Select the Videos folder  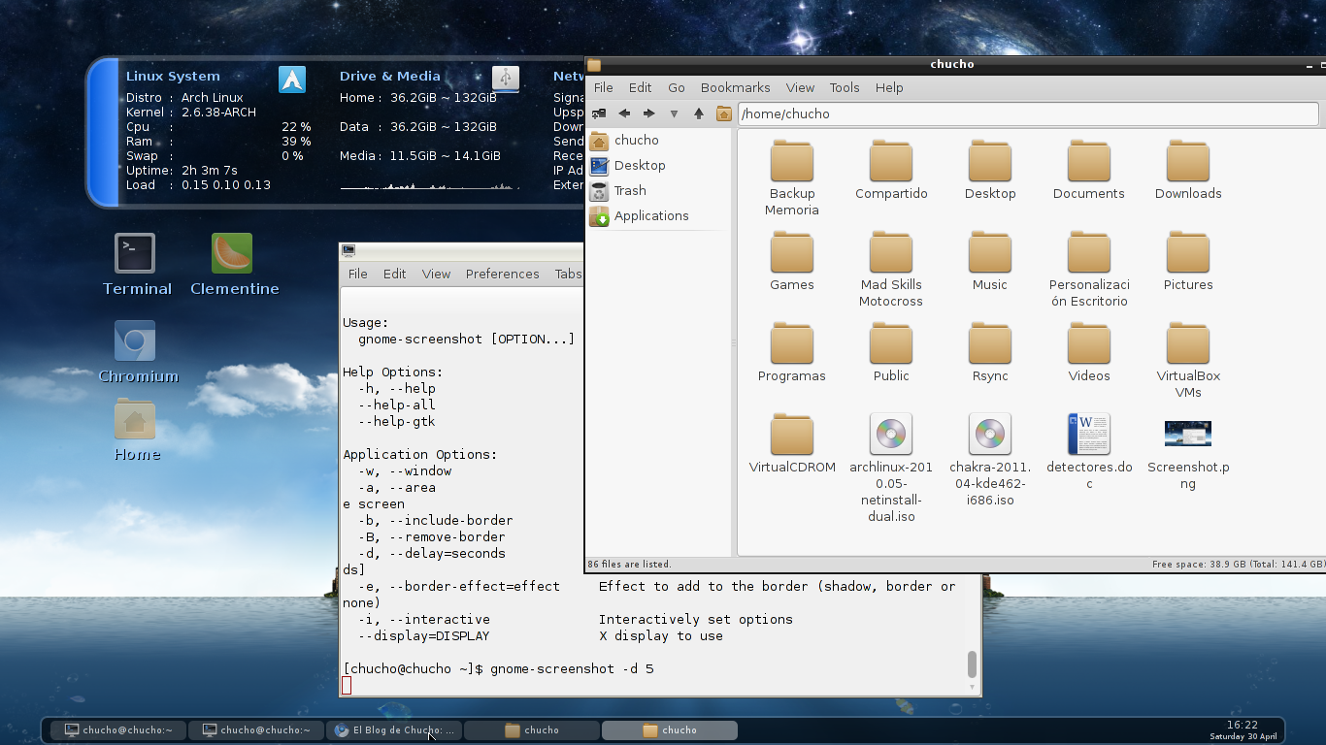(1089, 353)
